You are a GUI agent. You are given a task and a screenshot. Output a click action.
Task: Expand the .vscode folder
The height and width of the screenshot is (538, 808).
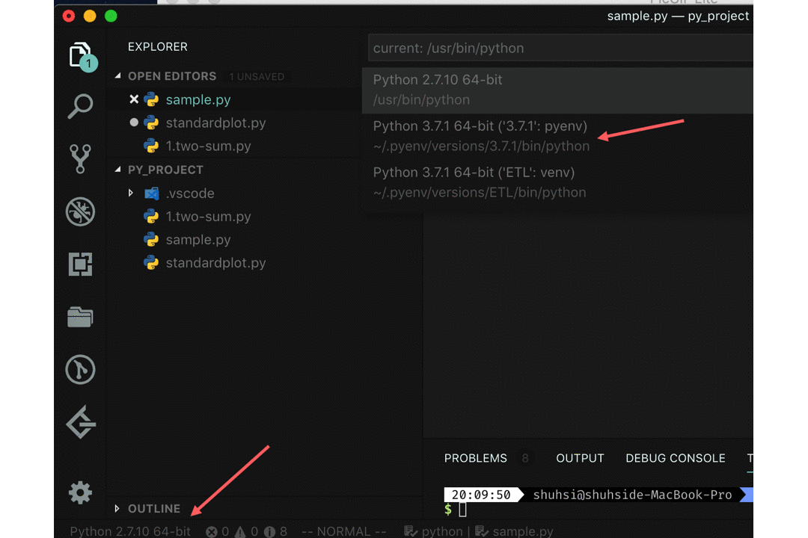pos(132,193)
